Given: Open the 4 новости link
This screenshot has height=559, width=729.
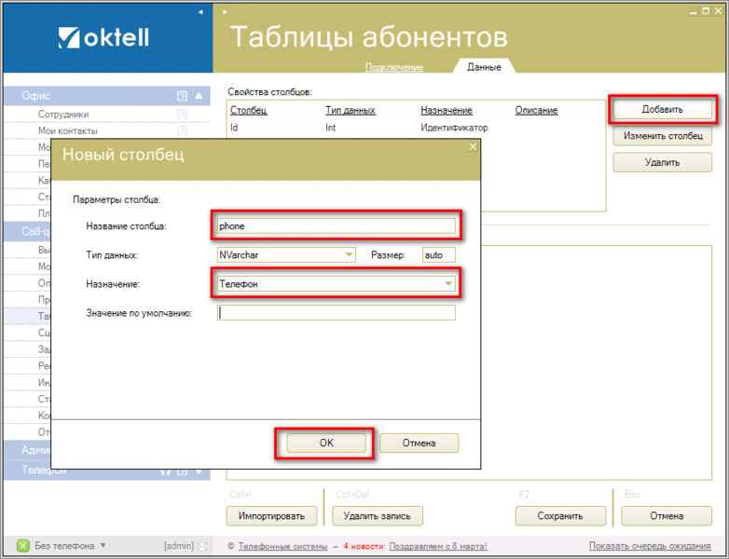Looking at the screenshot, I should click(364, 546).
